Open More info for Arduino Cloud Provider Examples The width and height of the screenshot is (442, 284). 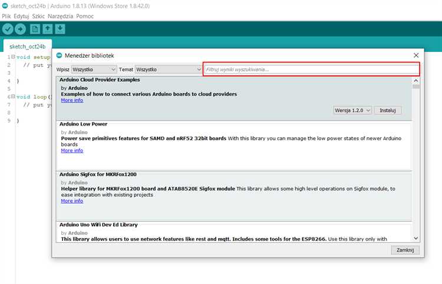tap(72, 100)
